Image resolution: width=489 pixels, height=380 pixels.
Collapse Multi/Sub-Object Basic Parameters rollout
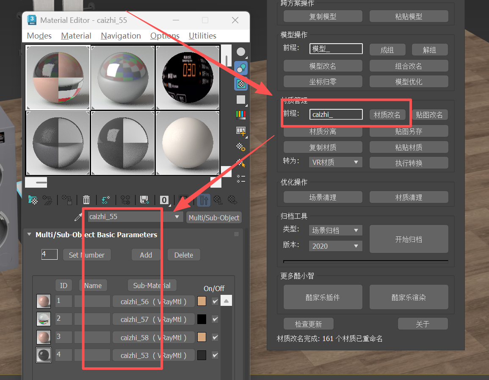[x=29, y=234]
